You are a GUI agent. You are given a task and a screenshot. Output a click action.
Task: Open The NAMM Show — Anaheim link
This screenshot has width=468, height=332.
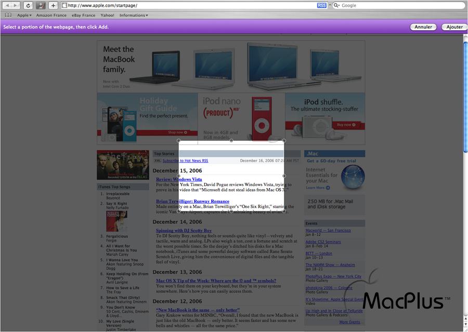[x=330, y=265]
